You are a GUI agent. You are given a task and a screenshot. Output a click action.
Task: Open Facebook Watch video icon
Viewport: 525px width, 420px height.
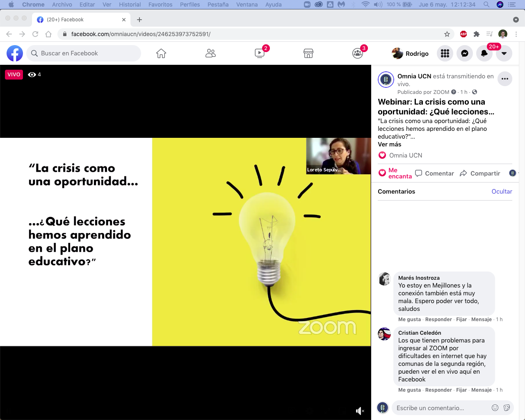click(260, 53)
